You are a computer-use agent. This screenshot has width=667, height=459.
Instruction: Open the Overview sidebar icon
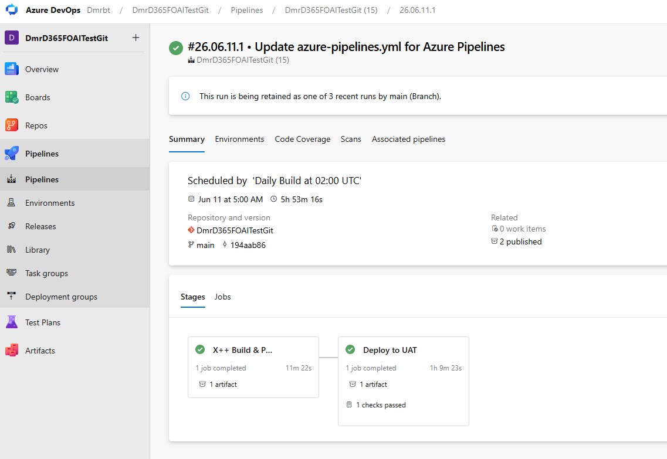(x=12, y=69)
